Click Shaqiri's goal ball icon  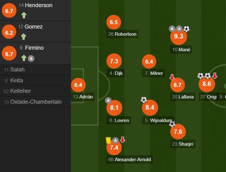(172, 124)
